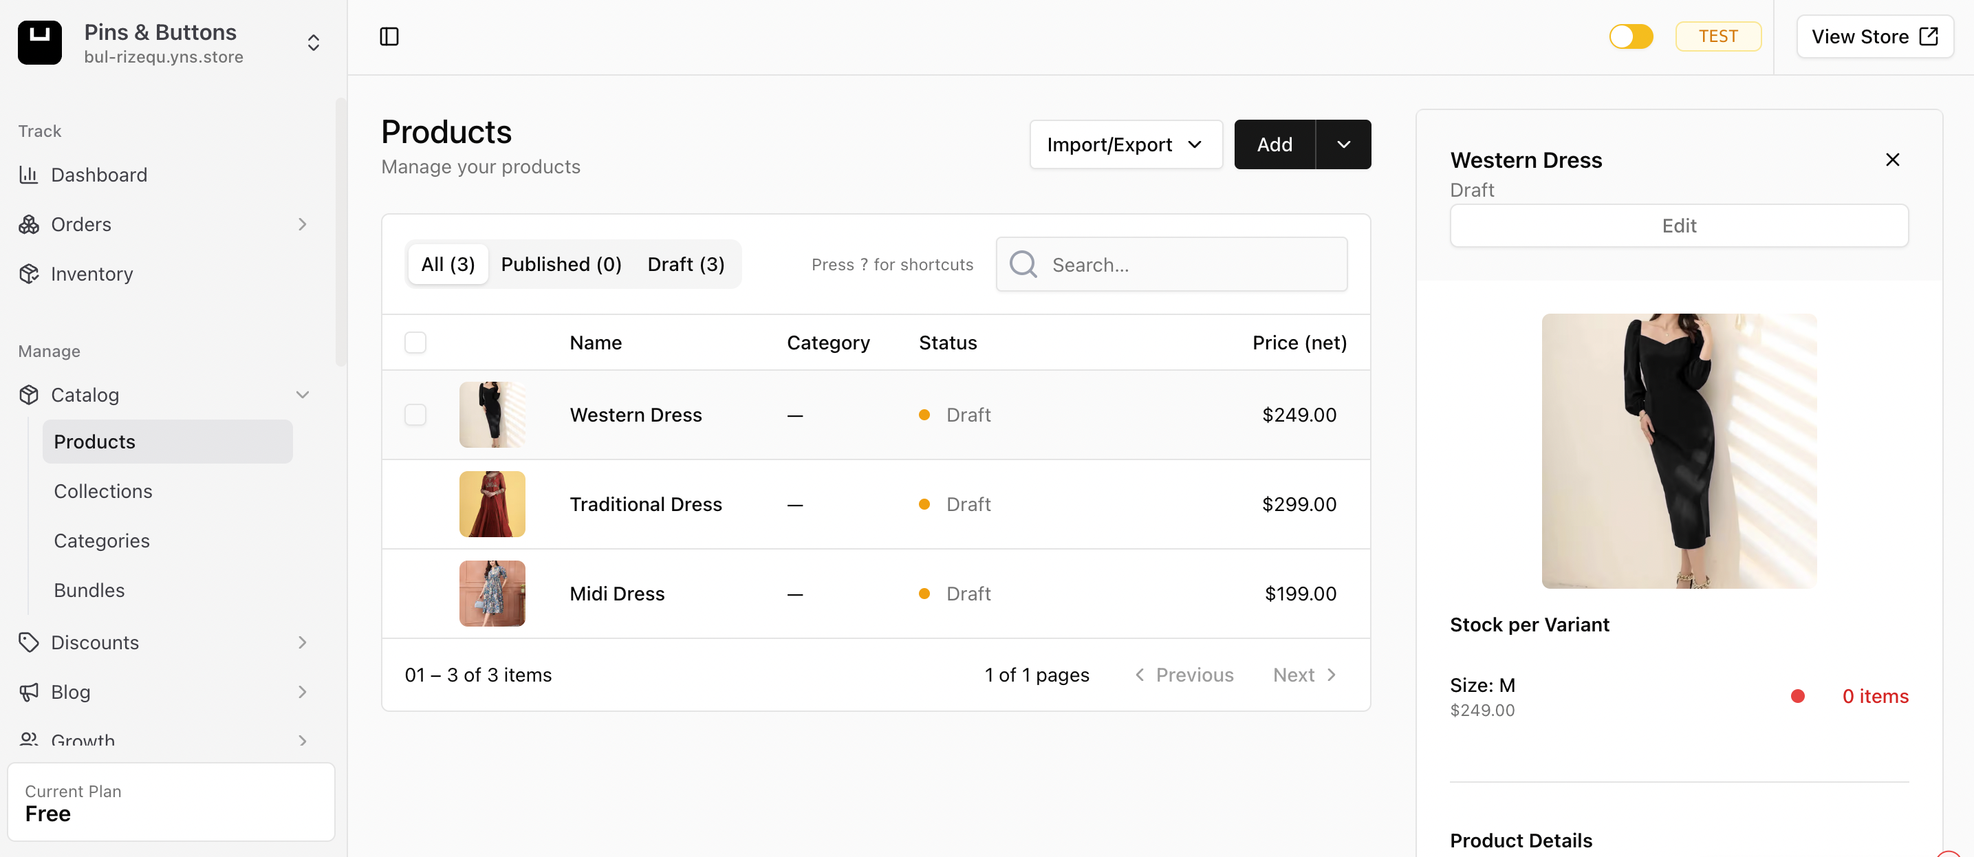This screenshot has width=1974, height=857.
Task: Check the select-all products checkbox
Action: click(x=415, y=343)
